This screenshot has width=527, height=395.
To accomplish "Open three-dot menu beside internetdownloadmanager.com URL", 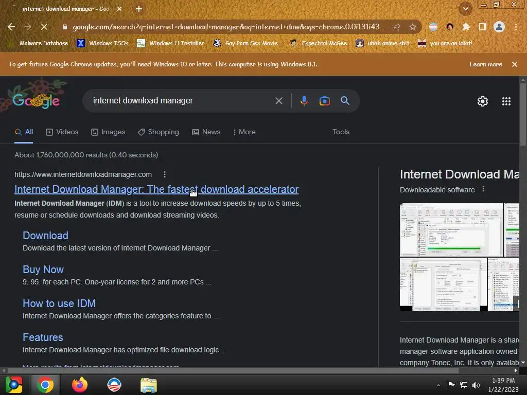I will pyautogui.click(x=164, y=174).
